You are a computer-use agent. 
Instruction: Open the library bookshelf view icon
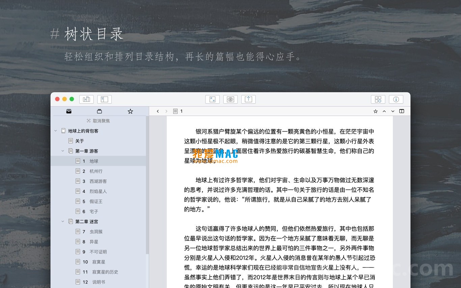click(86, 99)
